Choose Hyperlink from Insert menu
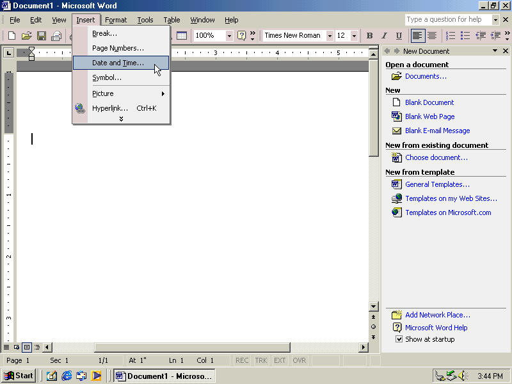Viewport: 512px width, 384px height. [121, 108]
